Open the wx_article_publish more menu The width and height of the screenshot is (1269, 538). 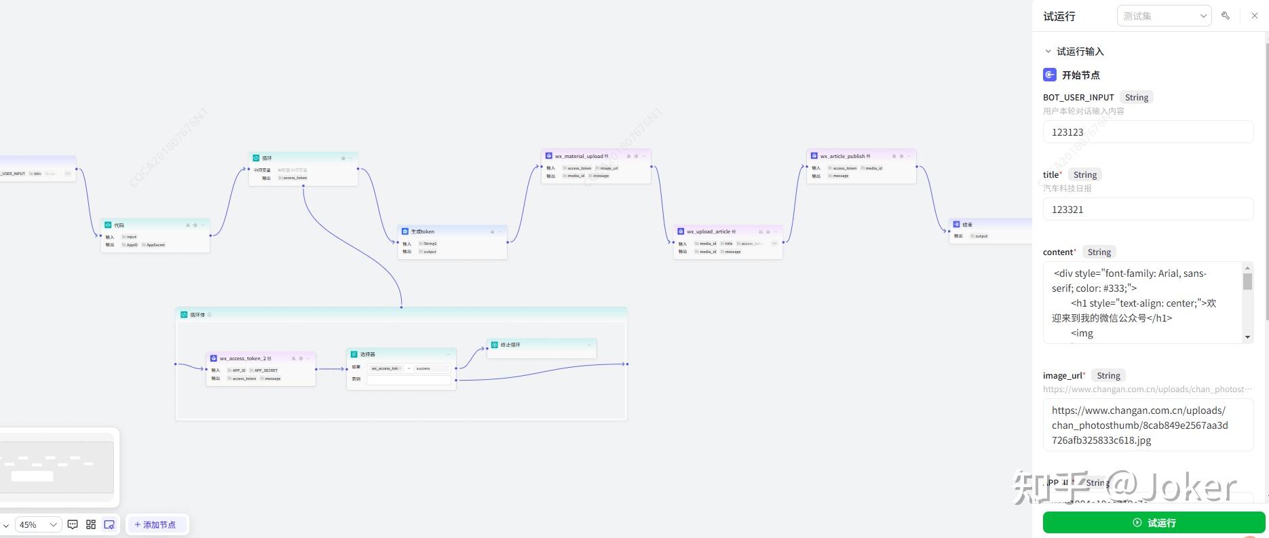pos(909,156)
